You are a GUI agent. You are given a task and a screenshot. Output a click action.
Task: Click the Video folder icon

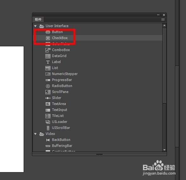pos(42,134)
